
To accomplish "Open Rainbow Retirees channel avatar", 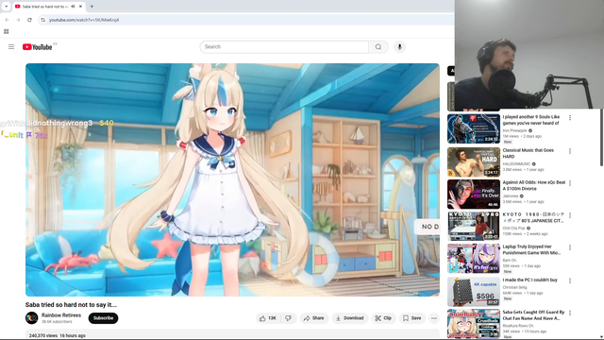I will (x=31, y=318).
